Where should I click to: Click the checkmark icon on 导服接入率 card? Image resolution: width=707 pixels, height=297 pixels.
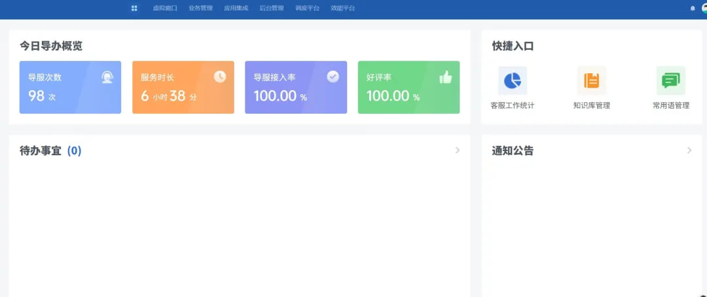333,77
